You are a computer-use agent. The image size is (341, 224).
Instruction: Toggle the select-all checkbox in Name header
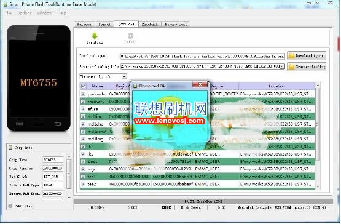tap(84, 86)
